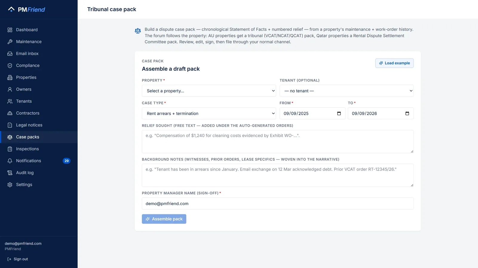478x268 pixels.
Task: Click the Maintenance wrench icon
Action: point(10,42)
